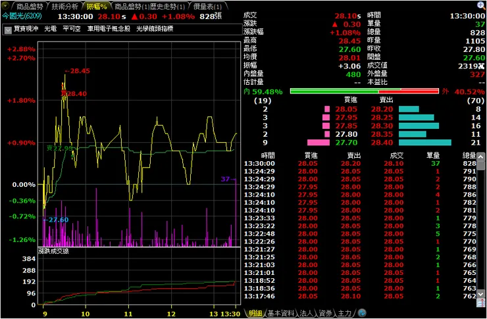Select the bid price 27.95 in the order book
Screen dimensions: 487x319
point(346,118)
